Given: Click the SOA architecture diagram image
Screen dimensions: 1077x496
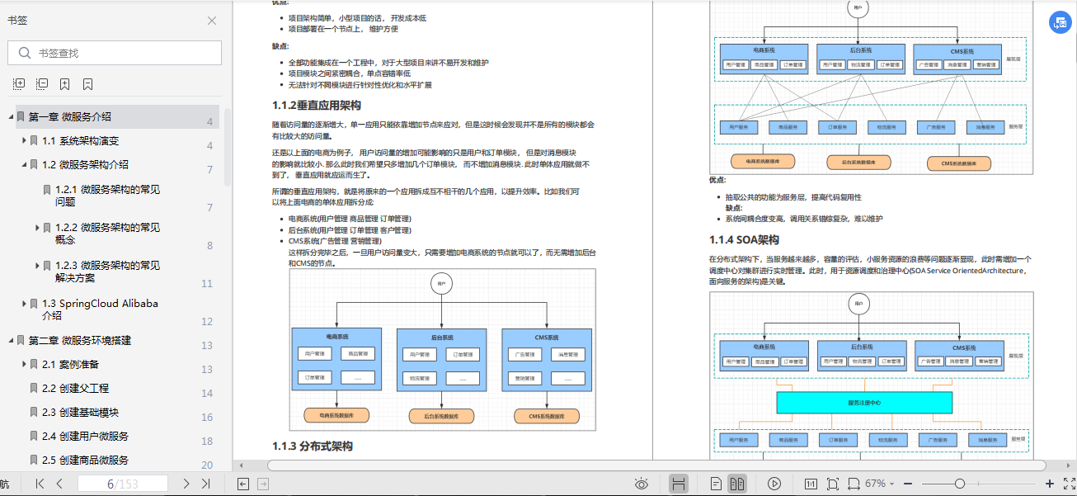Looking at the screenshot, I should point(871,376).
